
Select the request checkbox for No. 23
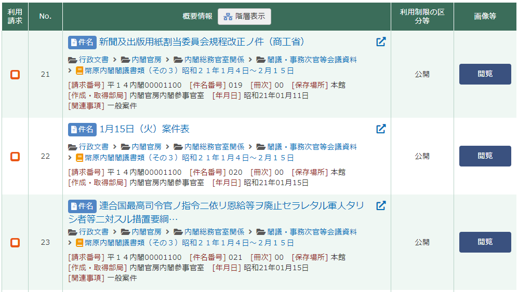pos(15,242)
